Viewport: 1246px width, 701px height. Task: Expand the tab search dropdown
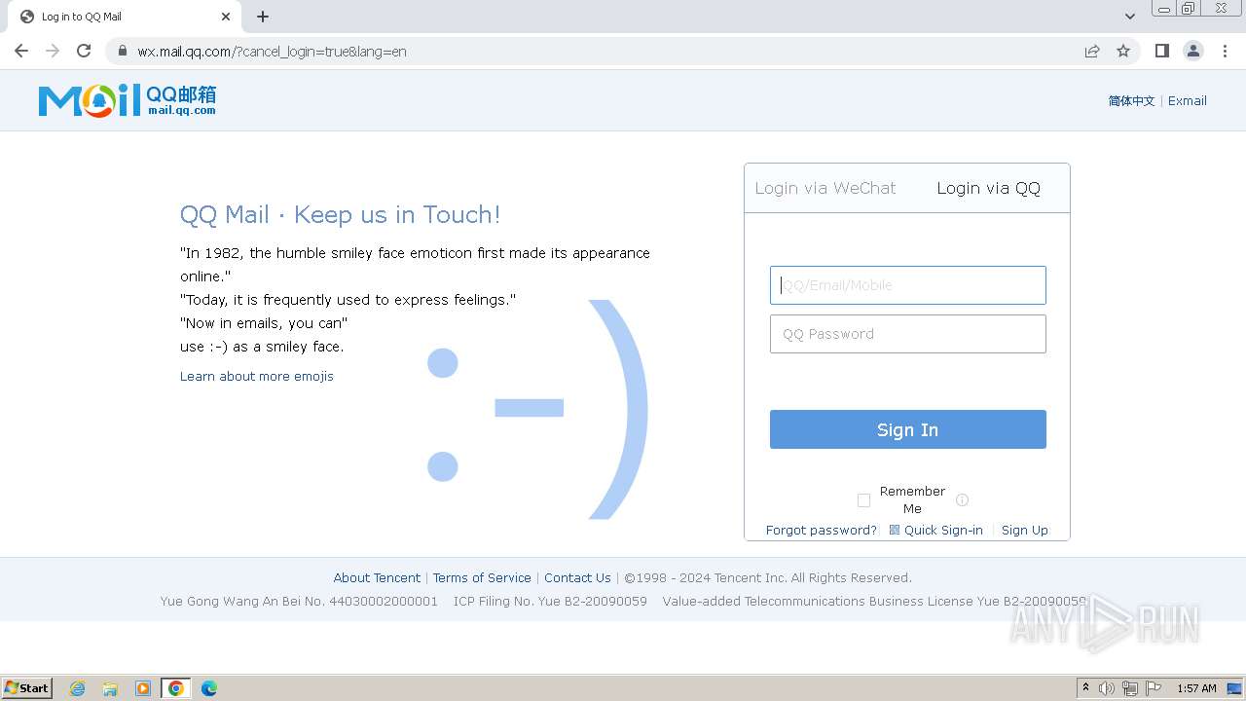point(1129,17)
